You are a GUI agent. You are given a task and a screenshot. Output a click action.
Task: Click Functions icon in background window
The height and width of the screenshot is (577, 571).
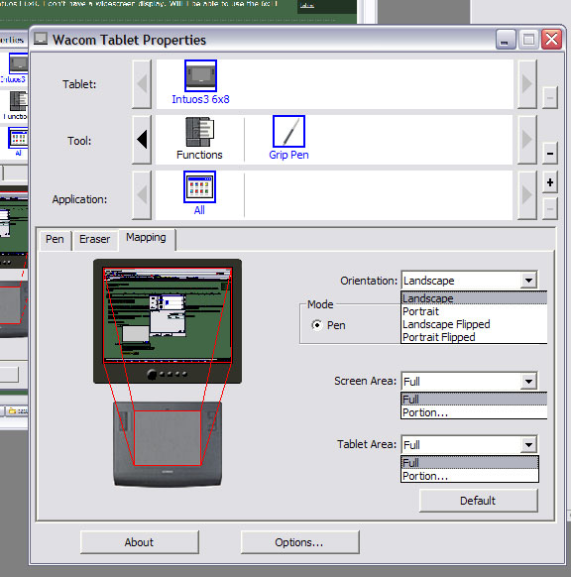coord(19,101)
